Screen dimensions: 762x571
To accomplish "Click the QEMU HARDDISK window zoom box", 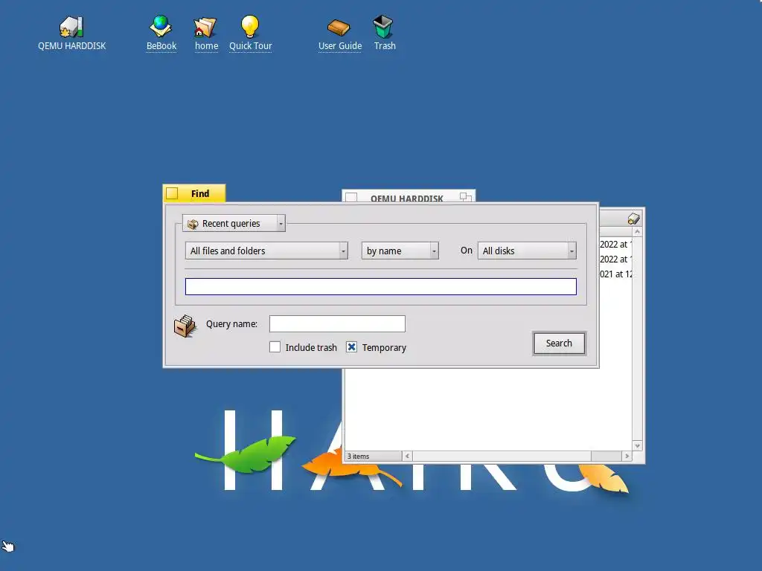I will pos(466,196).
